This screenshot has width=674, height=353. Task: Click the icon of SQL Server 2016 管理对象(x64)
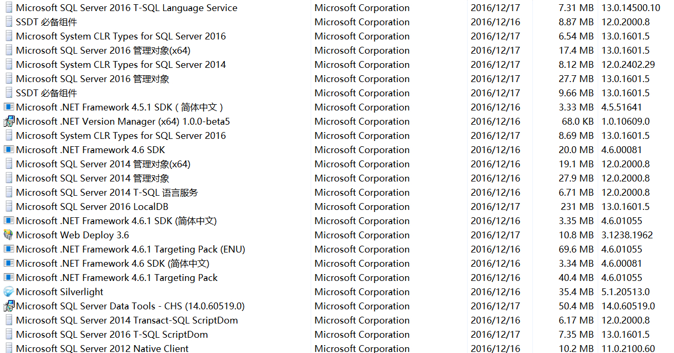tap(8, 50)
